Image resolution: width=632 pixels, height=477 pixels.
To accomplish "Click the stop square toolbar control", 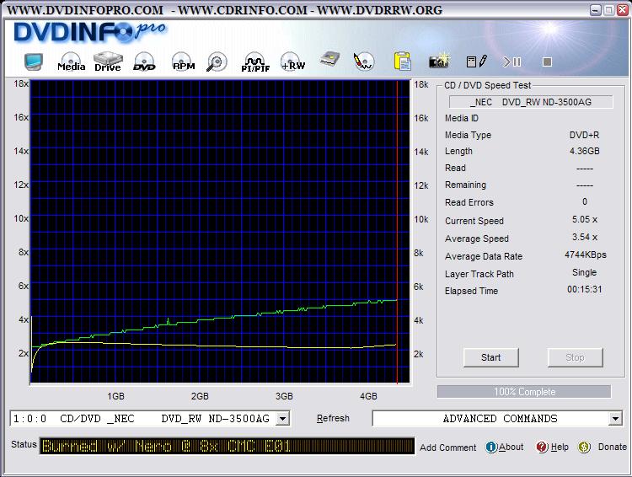I will point(547,62).
